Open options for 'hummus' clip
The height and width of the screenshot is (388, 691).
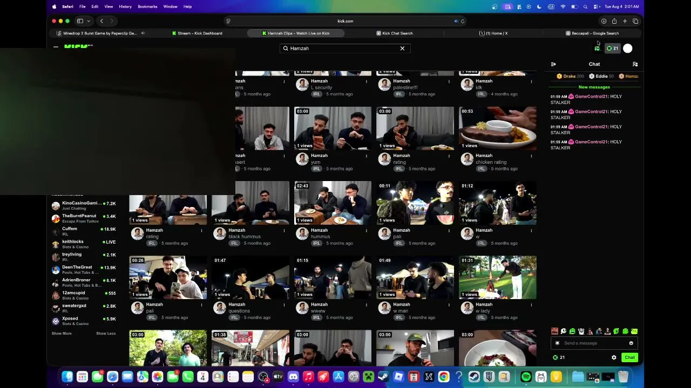point(367,231)
